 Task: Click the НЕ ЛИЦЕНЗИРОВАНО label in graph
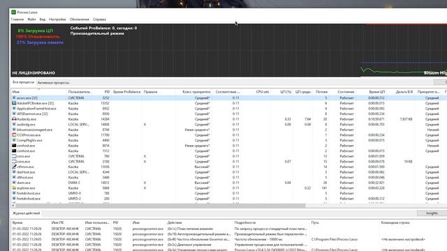pos(34,73)
